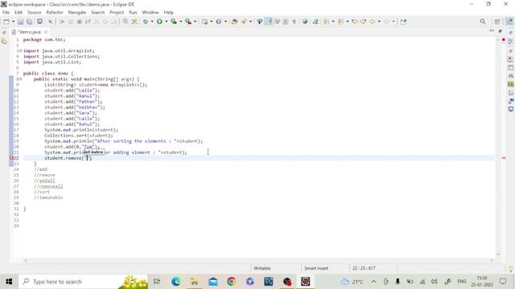The image size is (515, 289).
Task: Click the taskbar search box
Action: click(84, 282)
